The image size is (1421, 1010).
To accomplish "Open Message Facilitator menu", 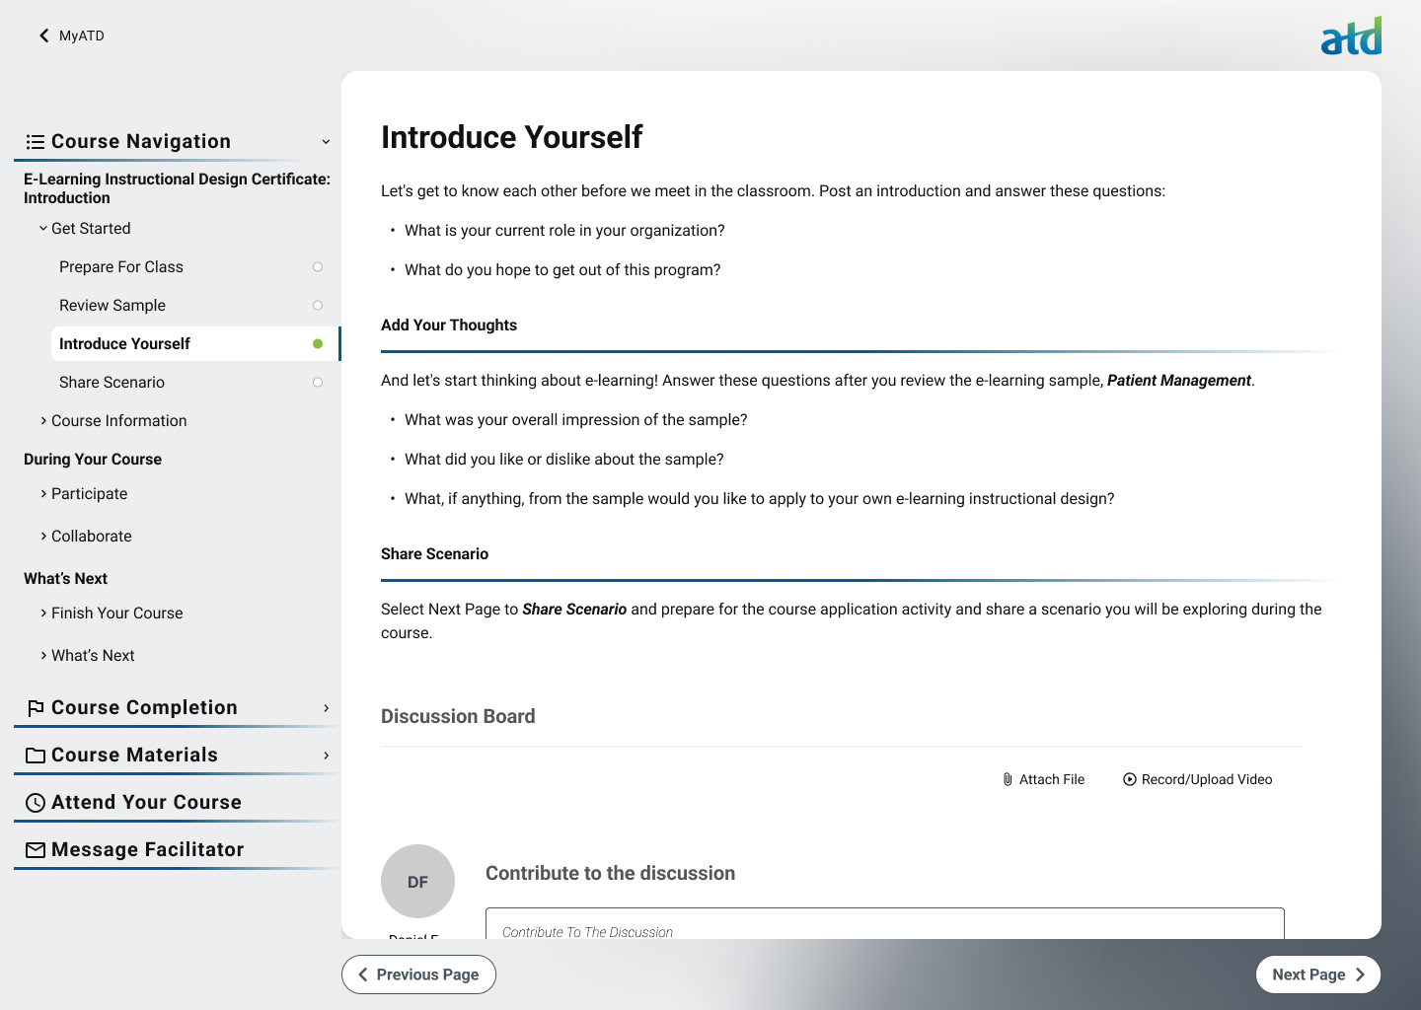I will coord(147,850).
